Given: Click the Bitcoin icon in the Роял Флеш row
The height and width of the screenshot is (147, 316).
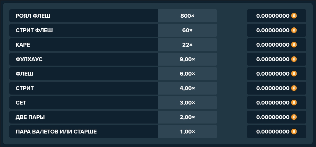Looking at the screenshot, I should click(294, 16).
